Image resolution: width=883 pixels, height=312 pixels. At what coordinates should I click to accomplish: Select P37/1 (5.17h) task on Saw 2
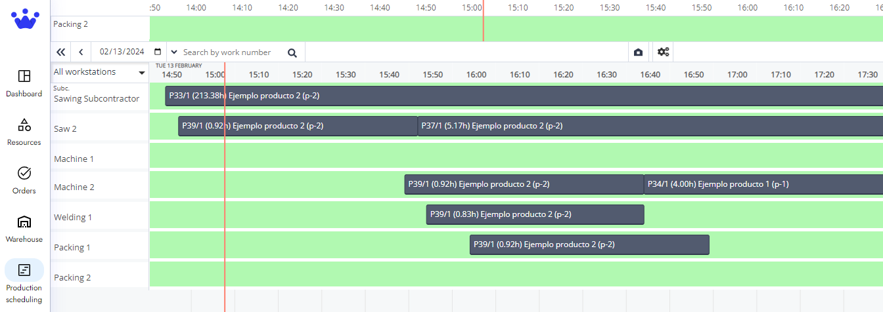pyautogui.click(x=649, y=126)
